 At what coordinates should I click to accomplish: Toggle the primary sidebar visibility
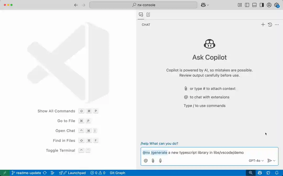(247, 5)
